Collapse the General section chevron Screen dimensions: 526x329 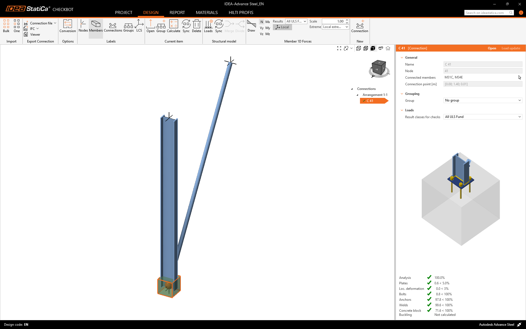[402, 58]
